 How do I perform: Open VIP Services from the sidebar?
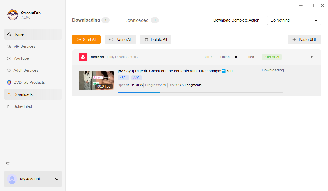pos(24,46)
